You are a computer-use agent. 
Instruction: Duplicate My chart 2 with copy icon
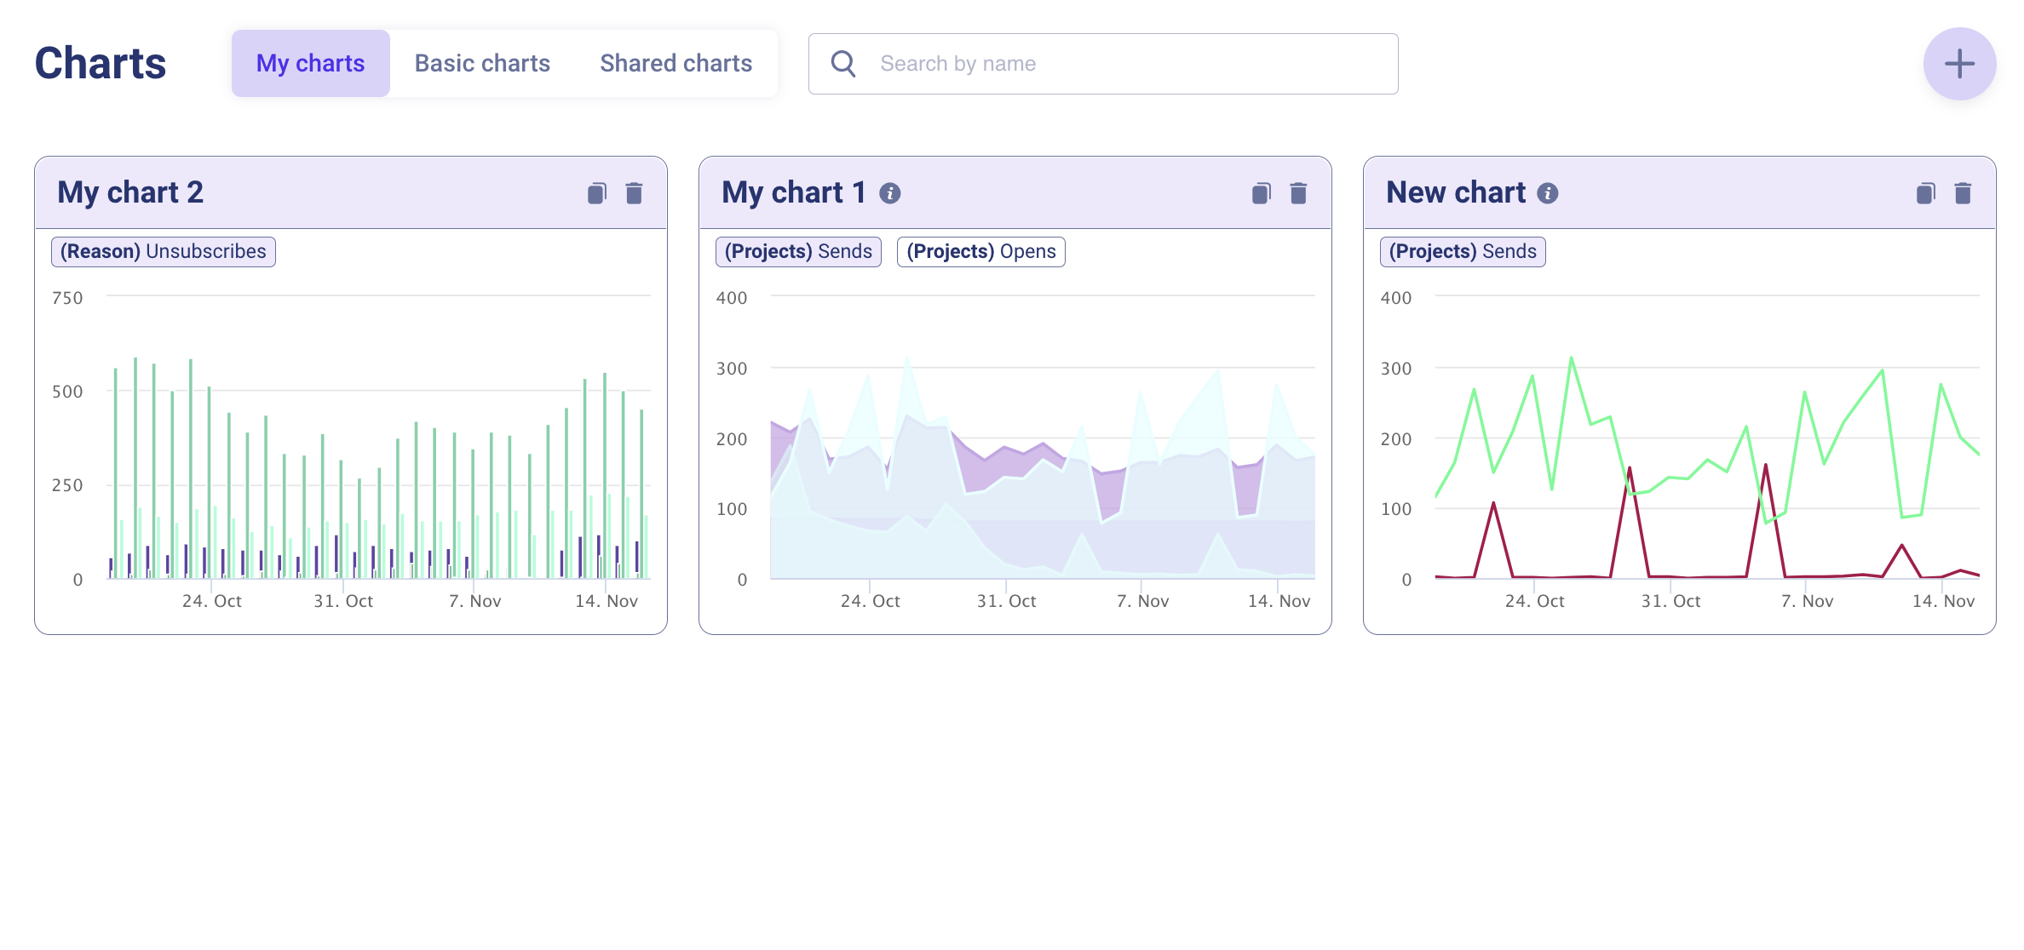[x=596, y=193]
